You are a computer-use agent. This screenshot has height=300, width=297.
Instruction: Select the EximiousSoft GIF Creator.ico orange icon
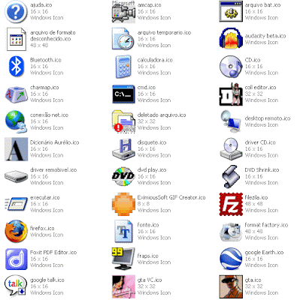click(x=123, y=204)
